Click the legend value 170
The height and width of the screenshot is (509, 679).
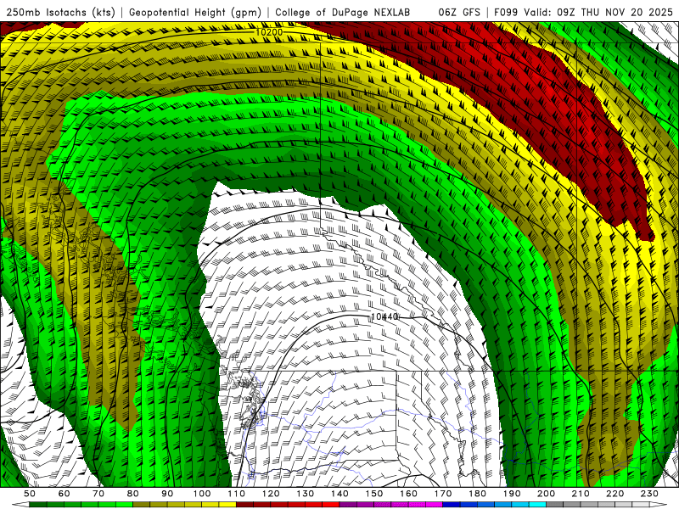(x=443, y=494)
